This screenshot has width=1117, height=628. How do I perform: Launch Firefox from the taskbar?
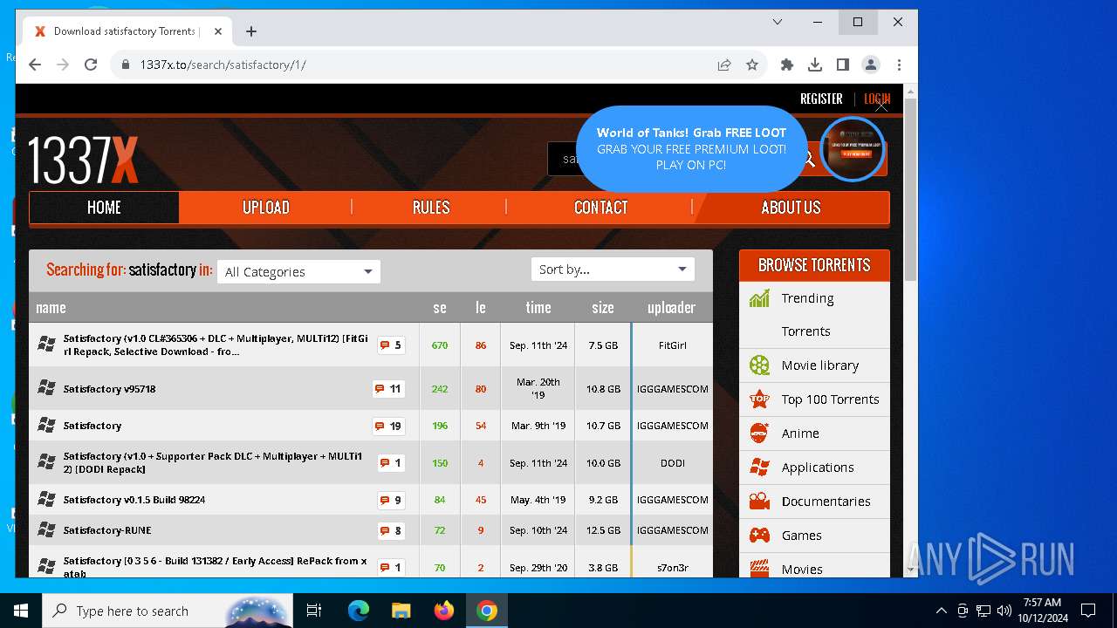444,611
